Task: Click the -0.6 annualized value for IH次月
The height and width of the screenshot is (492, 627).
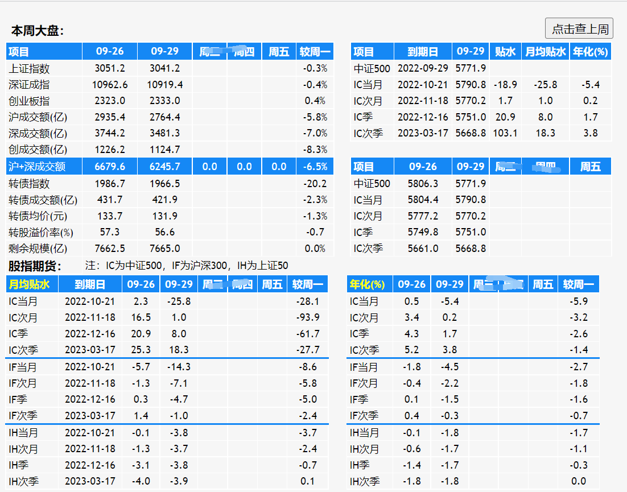Action: [x=411, y=449]
